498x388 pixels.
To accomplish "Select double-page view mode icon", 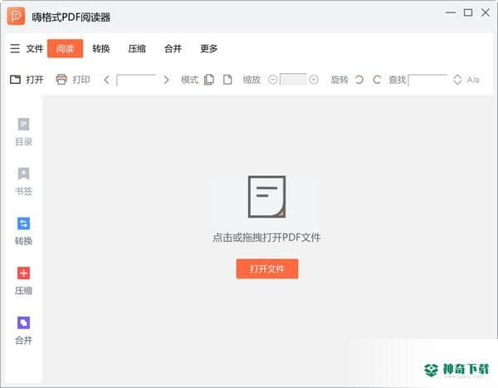I will click(x=208, y=80).
